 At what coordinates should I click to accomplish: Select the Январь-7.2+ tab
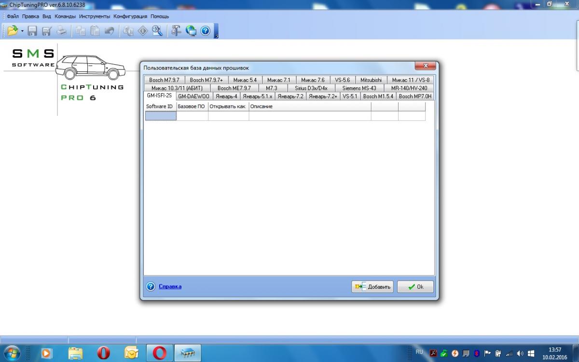tap(323, 97)
